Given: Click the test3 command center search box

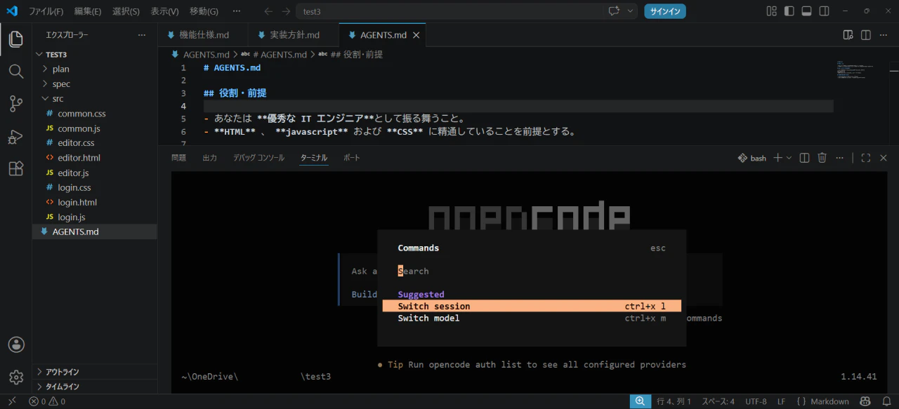Looking at the screenshot, I should [449, 11].
